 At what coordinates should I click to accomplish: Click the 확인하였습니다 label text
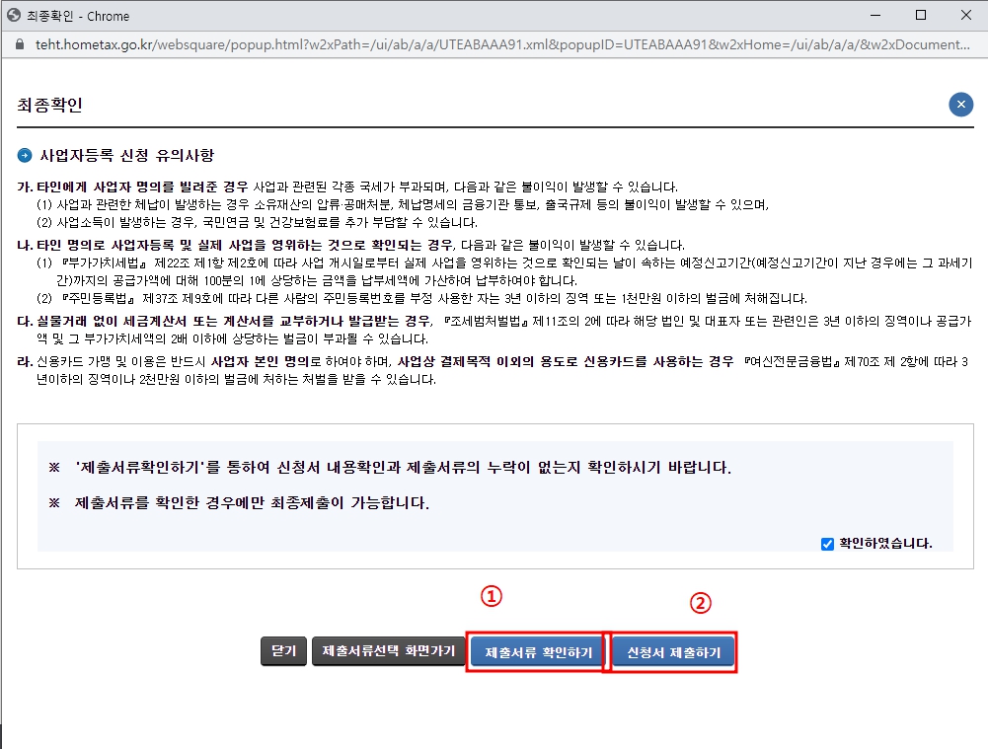point(885,544)
